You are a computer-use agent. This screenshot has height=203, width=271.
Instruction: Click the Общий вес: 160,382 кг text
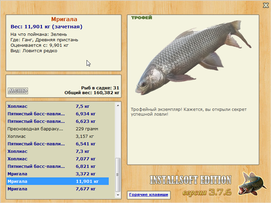(92, 93)
